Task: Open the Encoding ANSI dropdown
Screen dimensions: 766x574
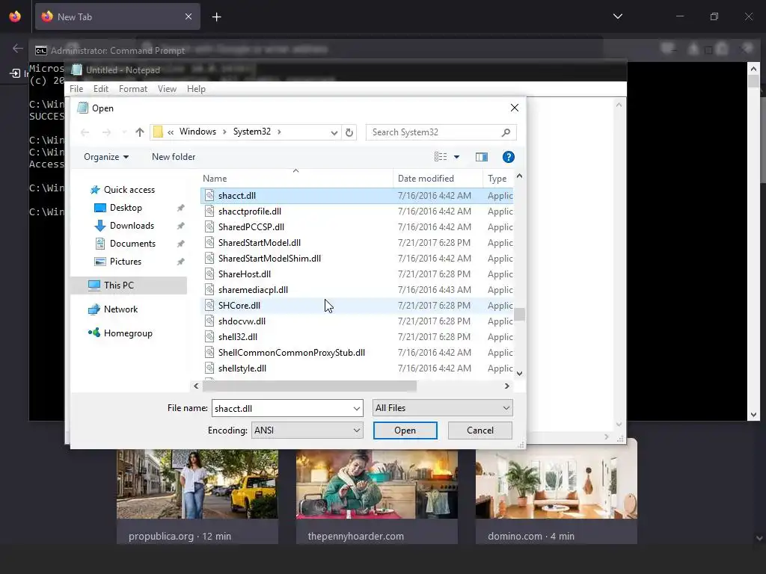Action: 307,430
